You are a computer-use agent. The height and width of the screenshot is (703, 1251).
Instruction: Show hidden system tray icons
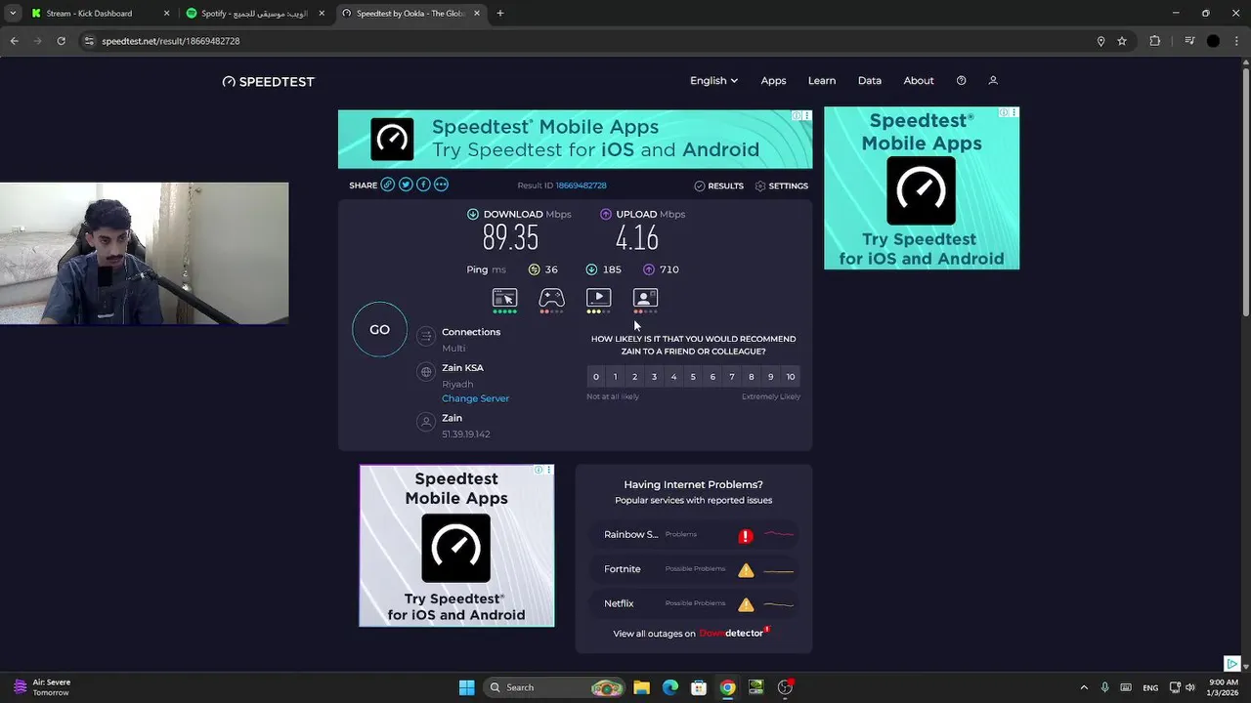pos(1083,687)
